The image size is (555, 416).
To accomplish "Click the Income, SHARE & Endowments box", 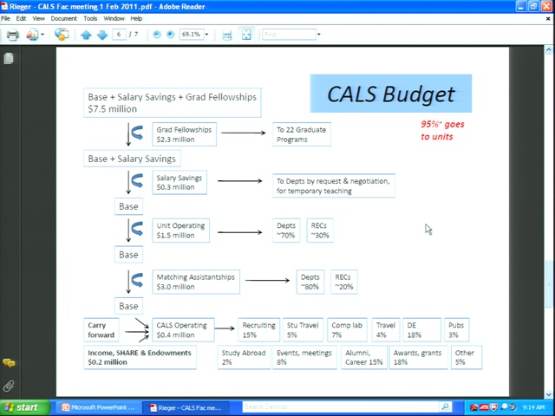I will (x=140, y=357).
